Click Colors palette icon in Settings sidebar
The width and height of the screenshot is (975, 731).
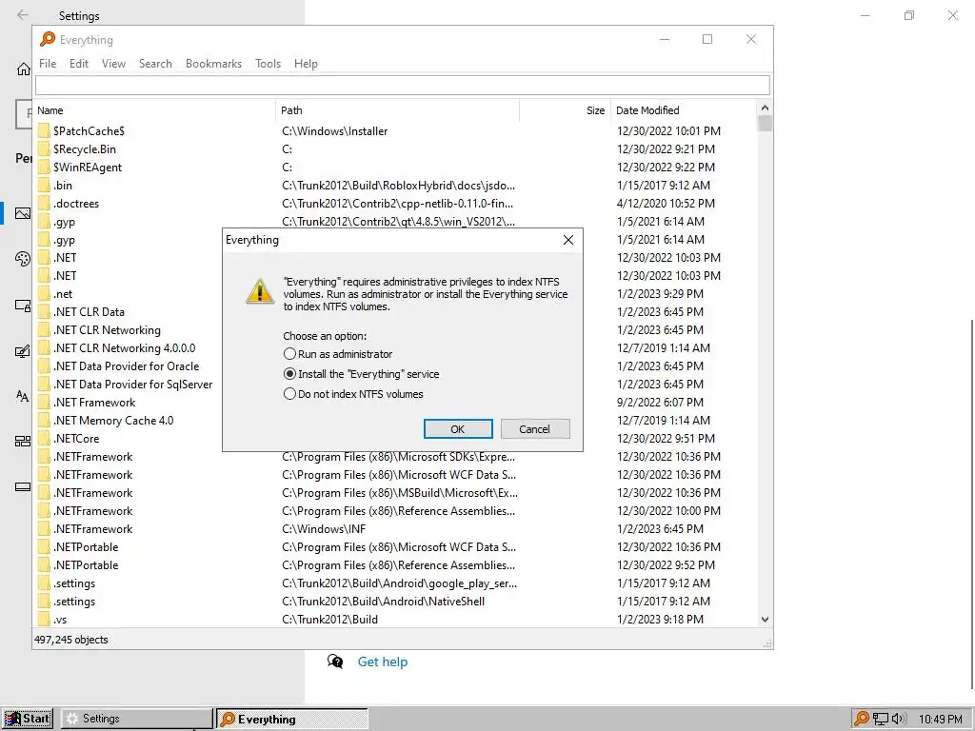23,259
